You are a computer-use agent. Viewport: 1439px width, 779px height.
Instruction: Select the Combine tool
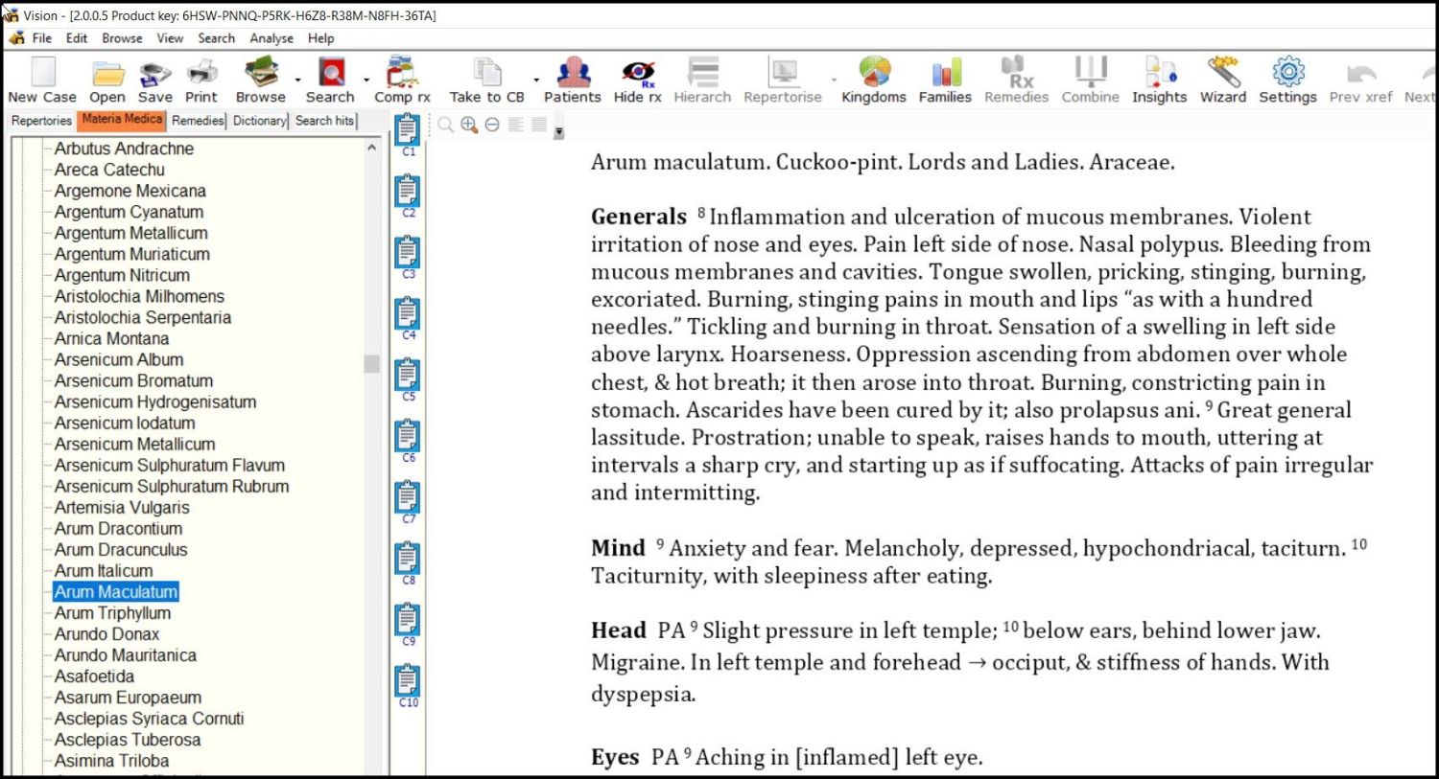1090,79
